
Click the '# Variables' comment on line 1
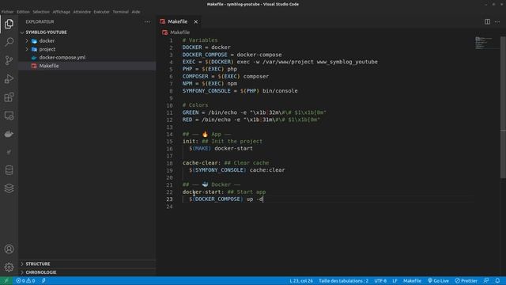200,40
